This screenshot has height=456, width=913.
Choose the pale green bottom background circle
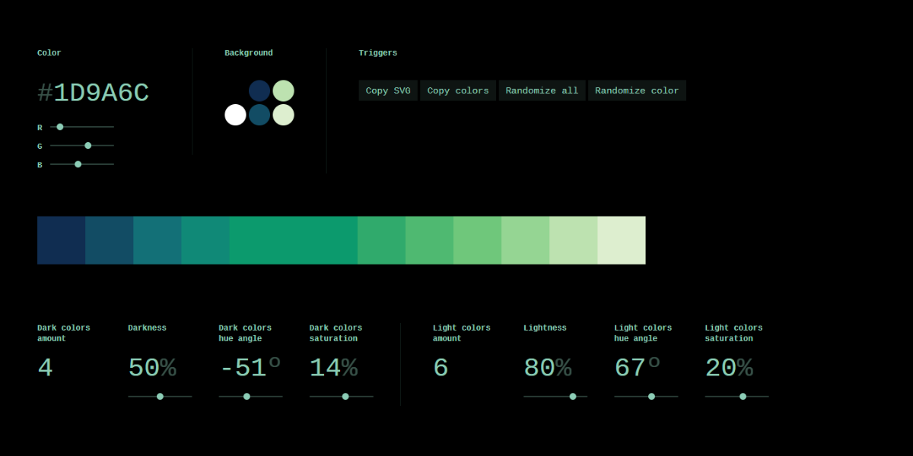284,115
